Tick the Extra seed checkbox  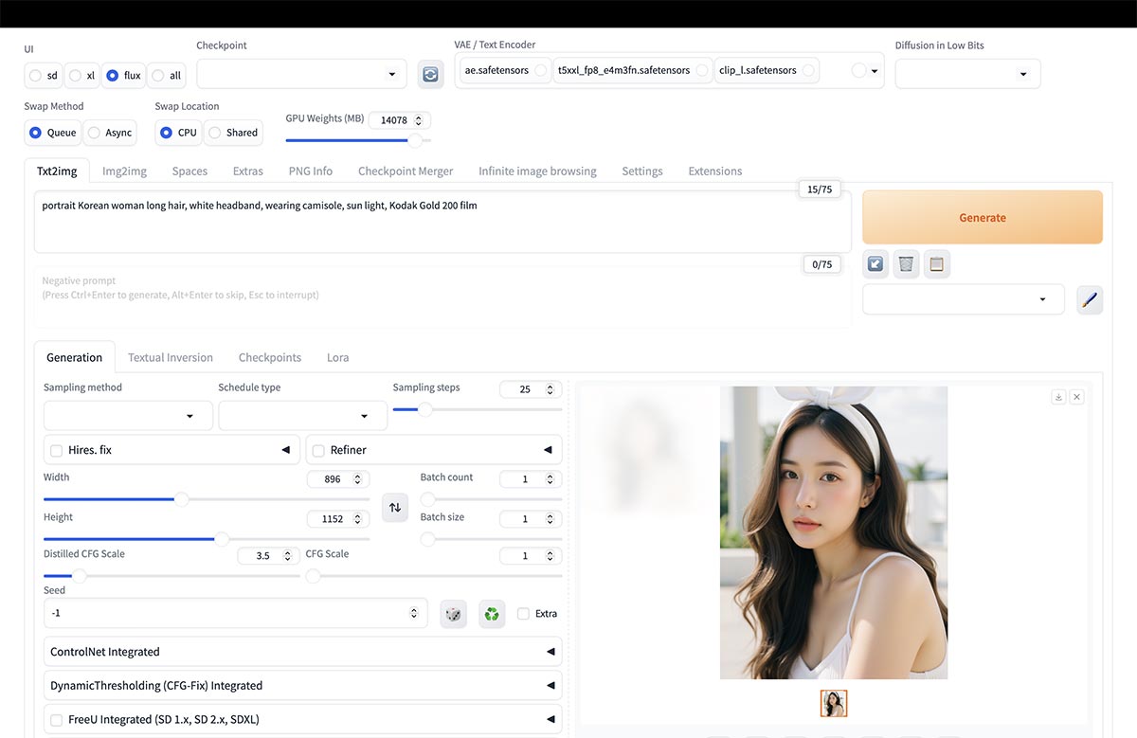pos(524,614)
